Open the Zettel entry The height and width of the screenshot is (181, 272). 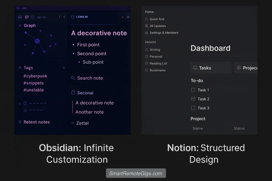82,123
